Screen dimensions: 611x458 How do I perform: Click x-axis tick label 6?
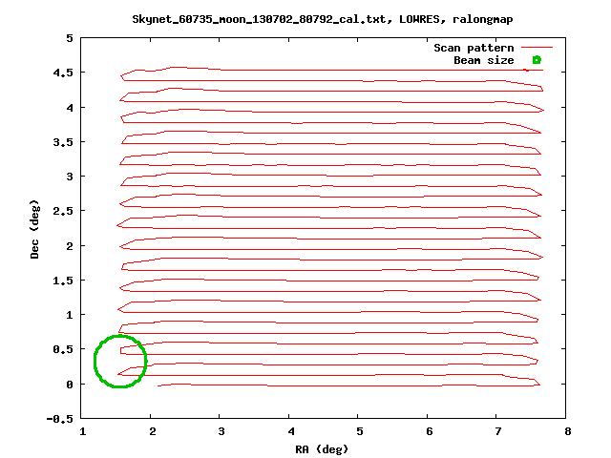click(x=429, y=431)
